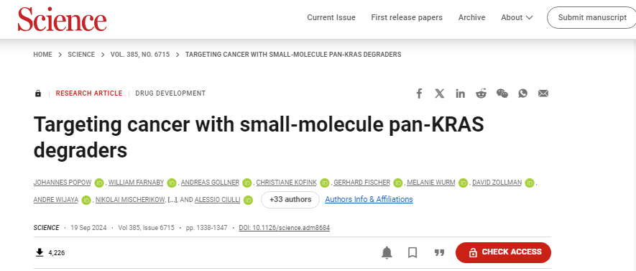Open Authors Info & Affiliations link
Screen dimensions: 636x271
pyautogui.click(x=369, y=199)
